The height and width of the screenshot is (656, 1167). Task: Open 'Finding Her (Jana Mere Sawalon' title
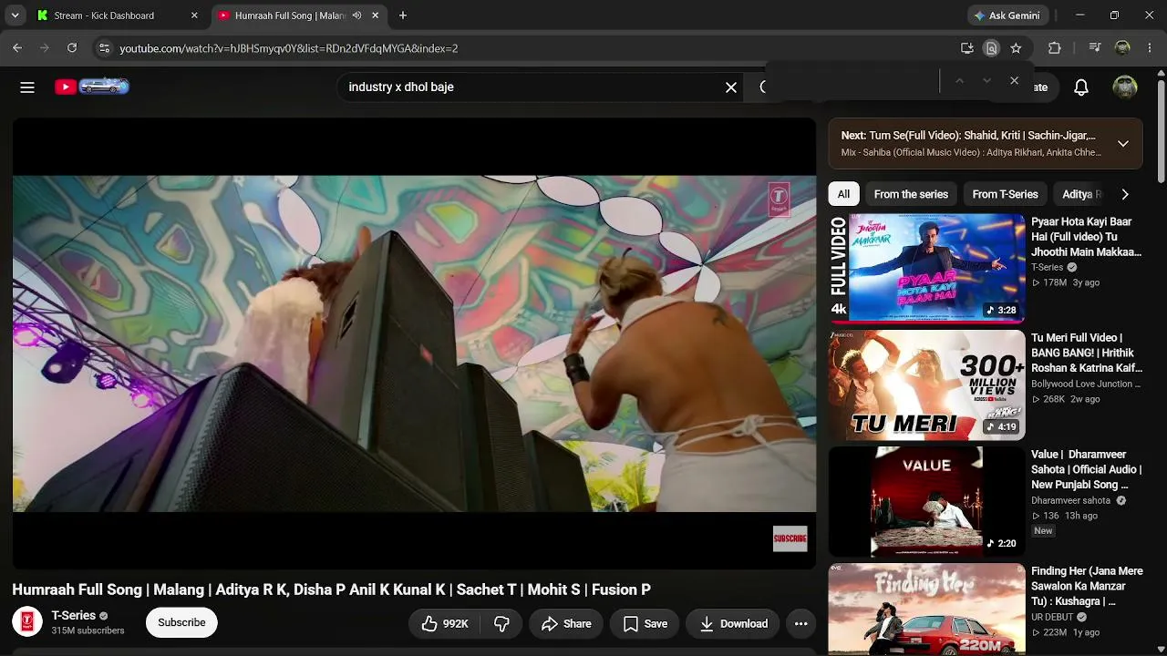click(x=1086, y=586)
